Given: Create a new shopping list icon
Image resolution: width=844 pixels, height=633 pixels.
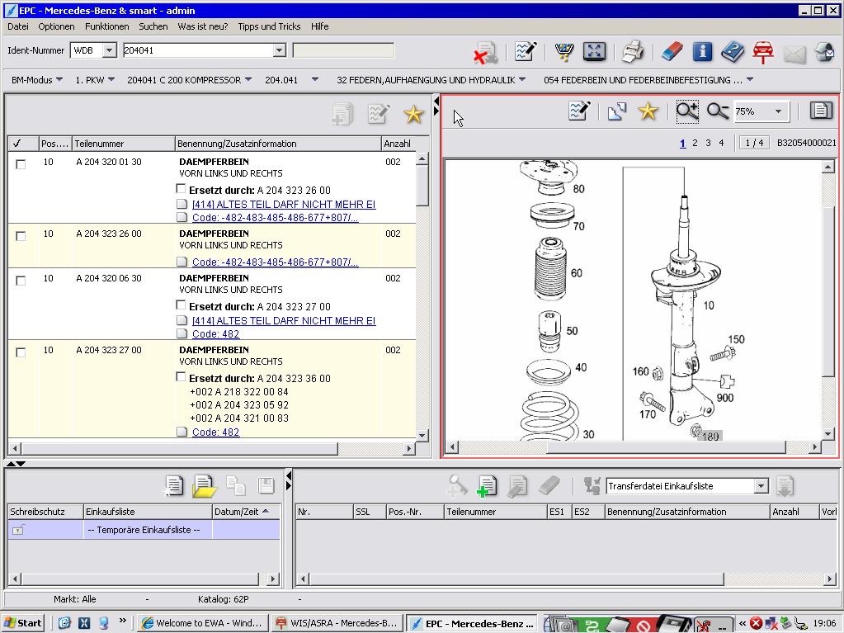Looking at the screenshot, I should point(174,485).
